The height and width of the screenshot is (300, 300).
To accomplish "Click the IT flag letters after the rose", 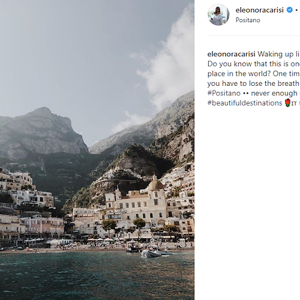I will coord(294,104).
